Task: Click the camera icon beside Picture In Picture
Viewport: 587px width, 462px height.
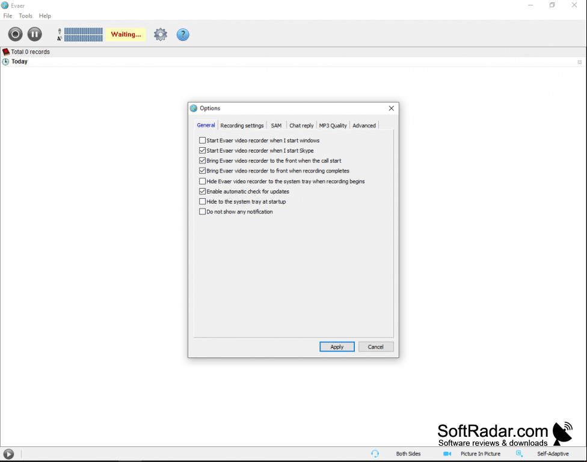Action: pyautogui.click(x=447, y=454)
